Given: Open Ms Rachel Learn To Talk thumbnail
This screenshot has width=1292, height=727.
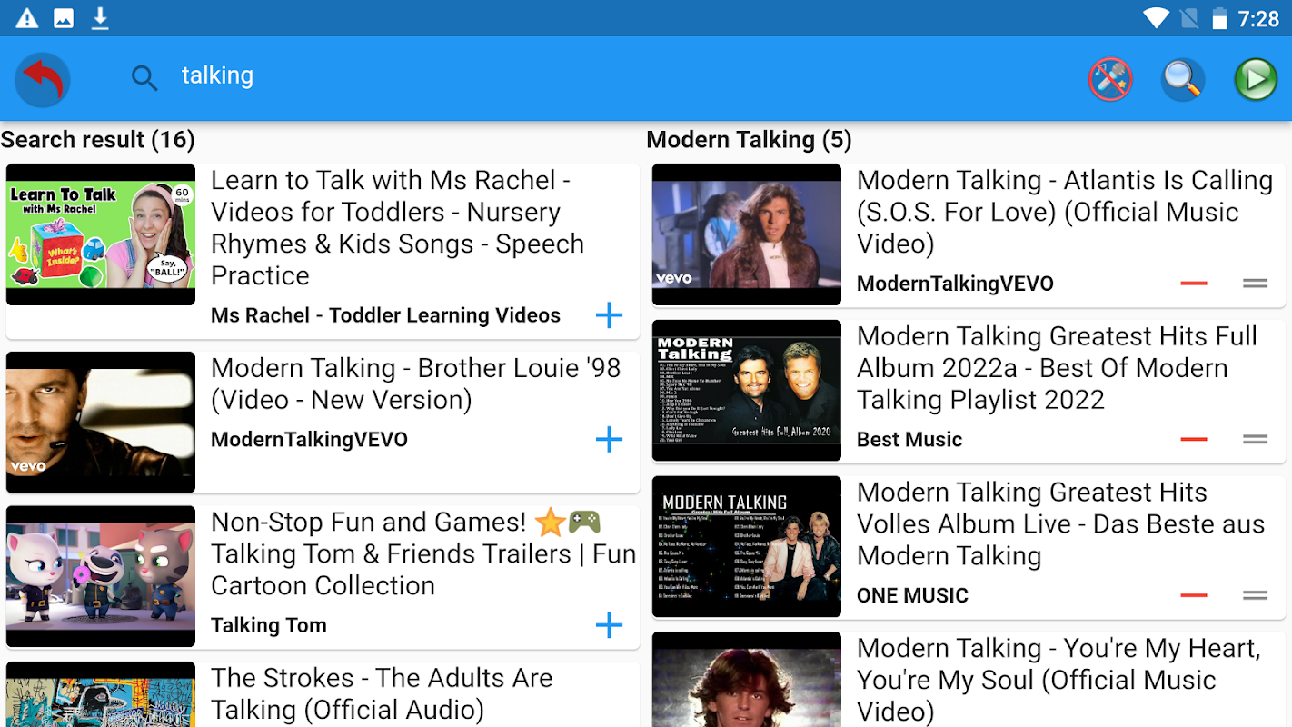Looking at the screenshot, I should 101,234.
